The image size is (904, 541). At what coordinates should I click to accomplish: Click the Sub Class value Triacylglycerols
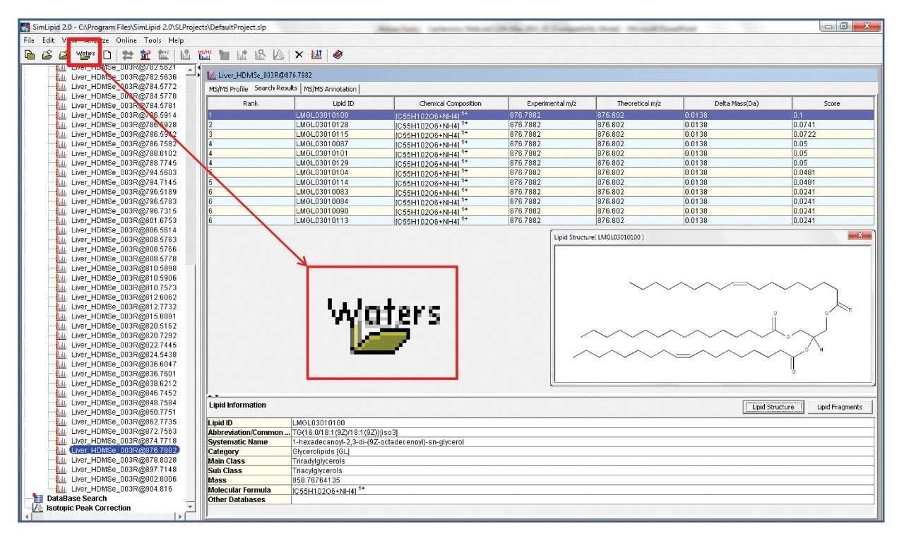point(582,470)
